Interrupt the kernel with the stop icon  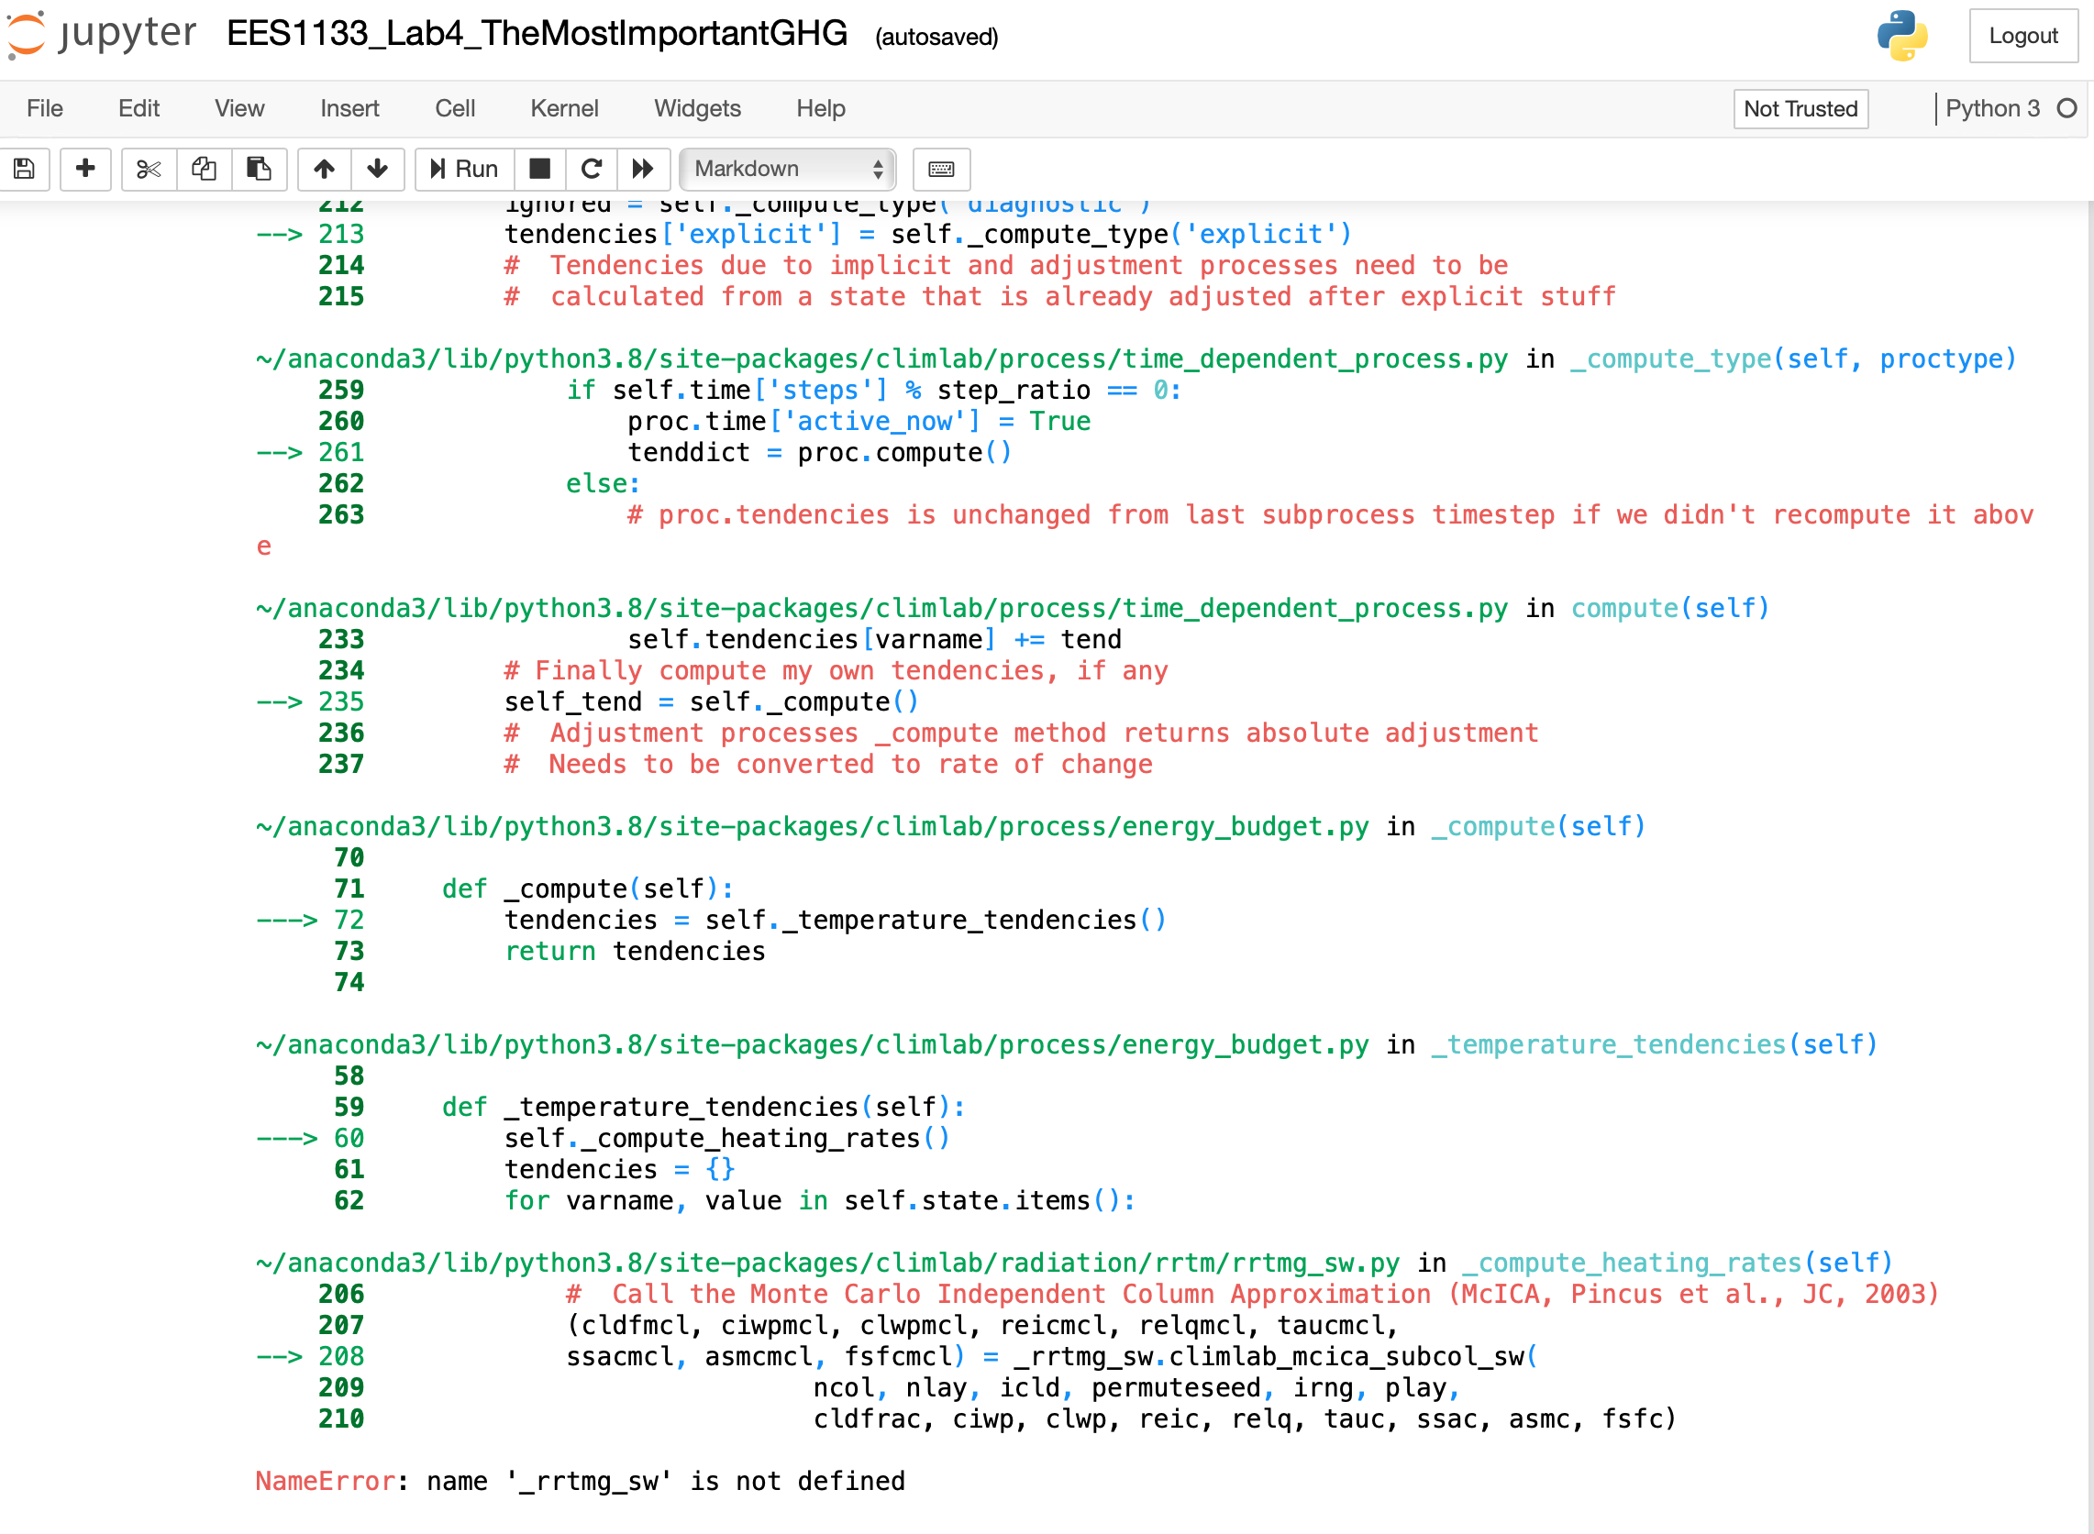[540, 169]
